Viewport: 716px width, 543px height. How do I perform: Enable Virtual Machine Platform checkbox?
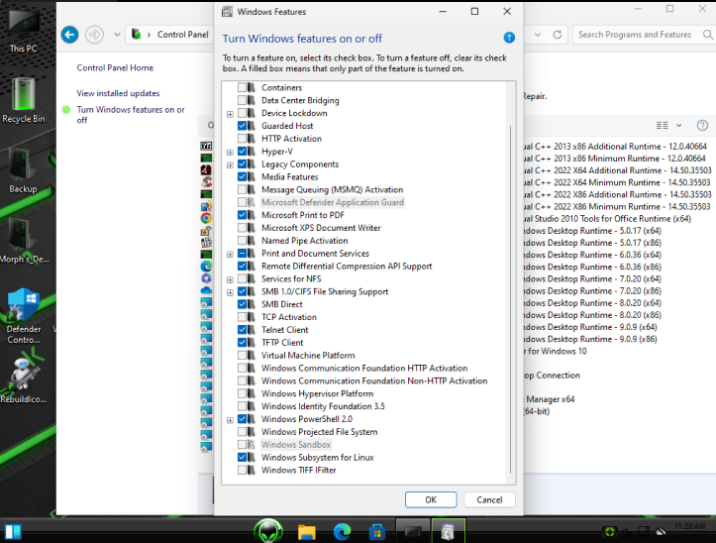242,355
